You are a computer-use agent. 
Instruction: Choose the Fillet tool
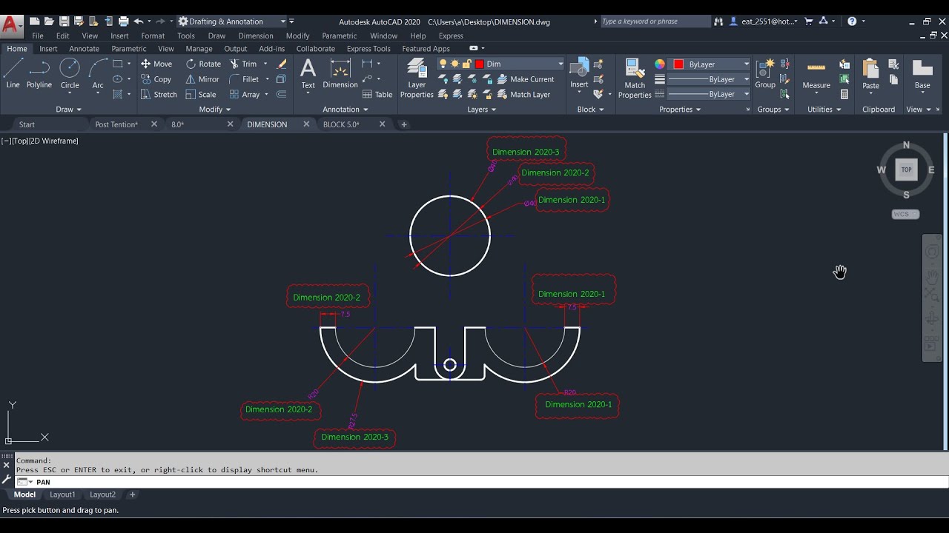245,79
